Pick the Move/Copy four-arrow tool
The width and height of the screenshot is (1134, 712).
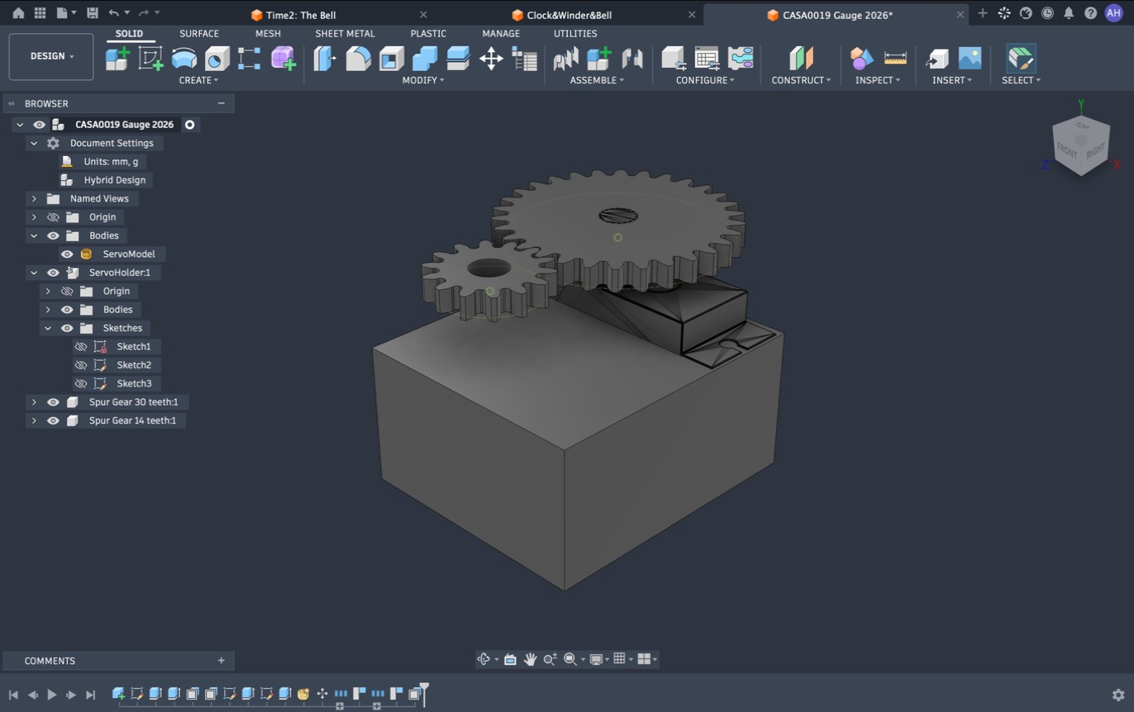491,59
